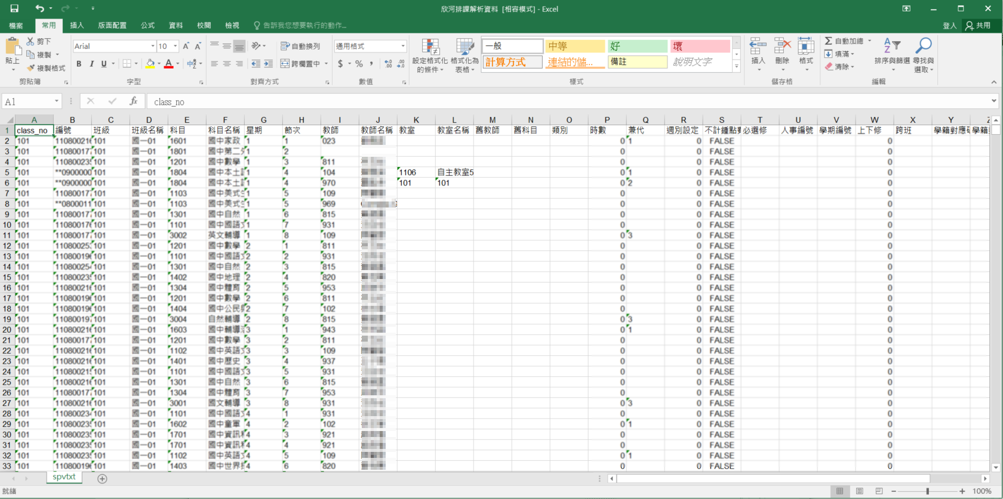Image resolution: width=1003 pixels, height=499 pixels.
Task: Click the Conditional Formatting (設定格式化的條件) icon
Action: [x=430, y=48]
